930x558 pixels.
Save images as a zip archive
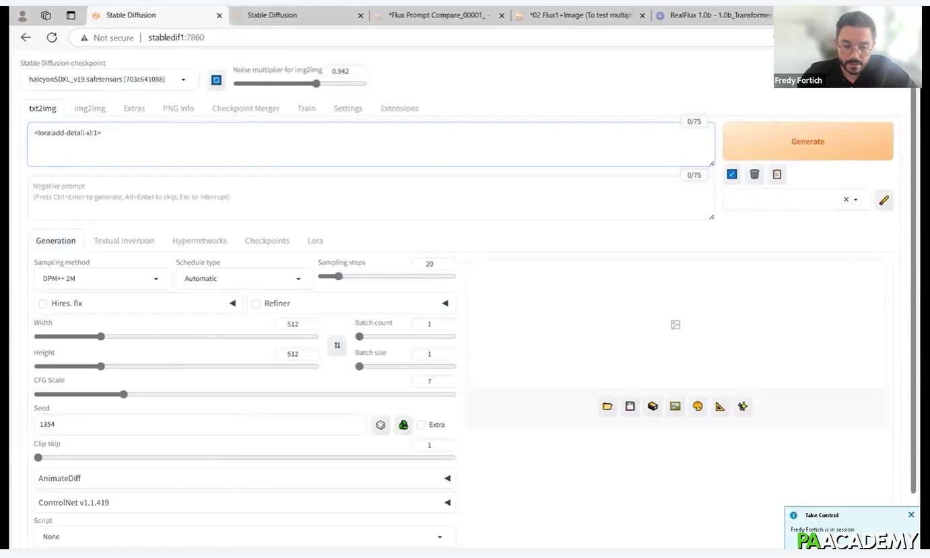point(653,407)
